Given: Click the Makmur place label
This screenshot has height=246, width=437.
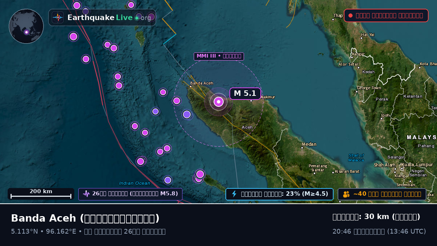Looking at the screenshot, I should point(268,97).
